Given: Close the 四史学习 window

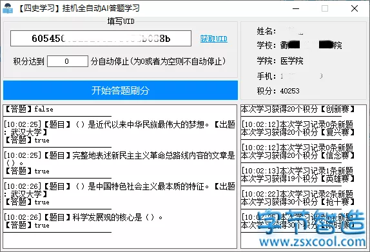Looking at the screenshot, I should [x=355, y=8].
